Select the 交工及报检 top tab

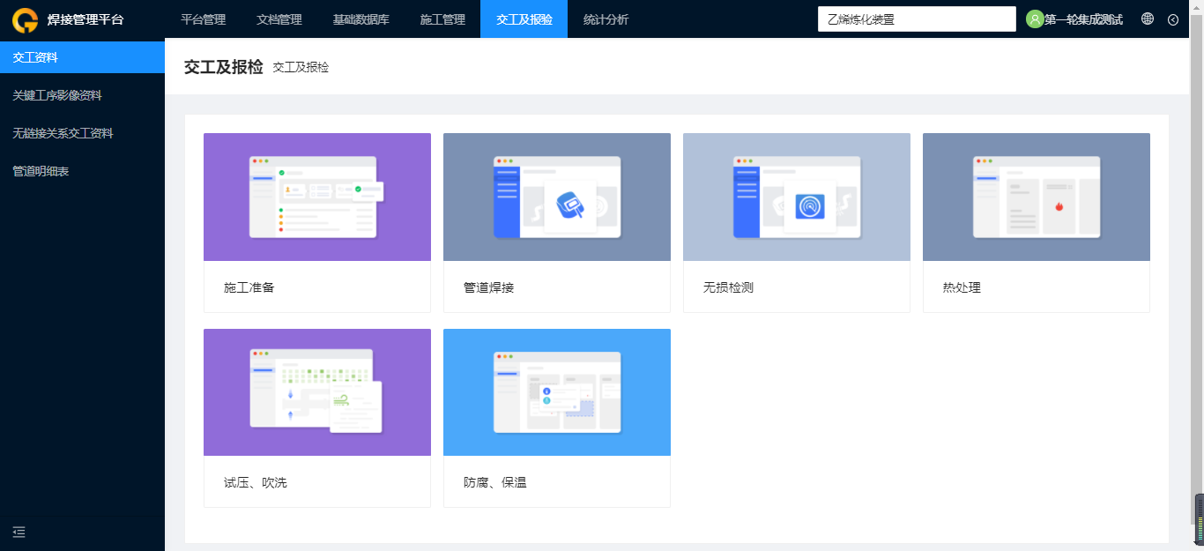pos(524,19)
